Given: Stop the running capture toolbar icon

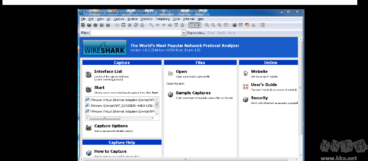Looking at the screenshot, I should tap(102, 25).
